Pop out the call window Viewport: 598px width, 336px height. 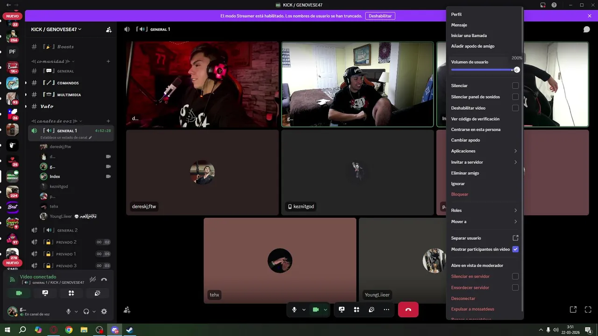(x=573, y=309)
